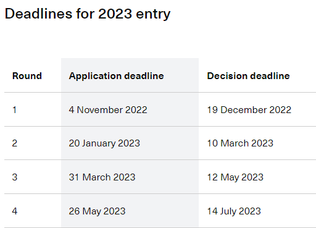Click the 4 November 2022 application date

108,110
